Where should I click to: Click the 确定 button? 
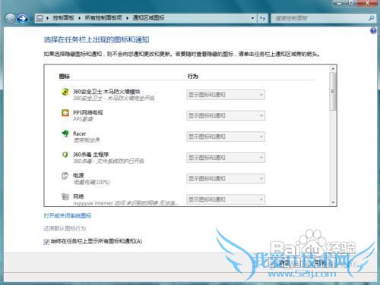pos(285,263)
